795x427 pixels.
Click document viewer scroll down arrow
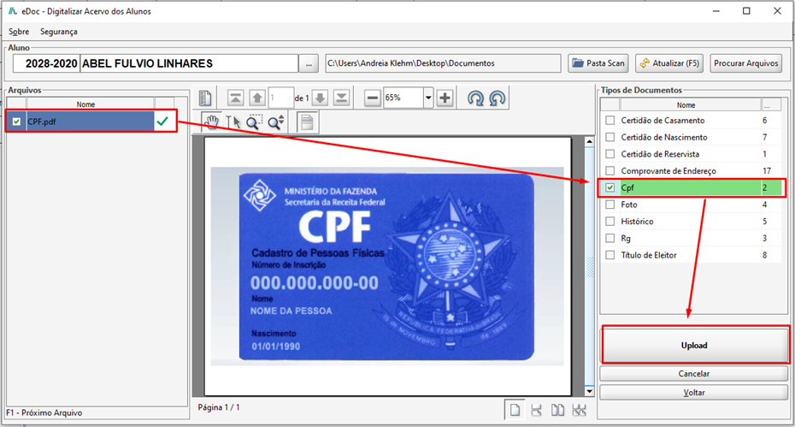[x=589, y=391]
